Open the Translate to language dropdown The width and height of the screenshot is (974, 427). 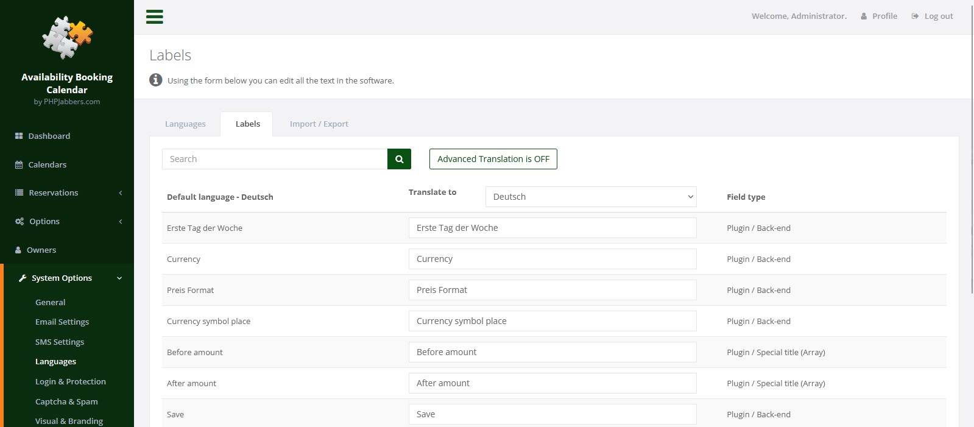point(590,197)
